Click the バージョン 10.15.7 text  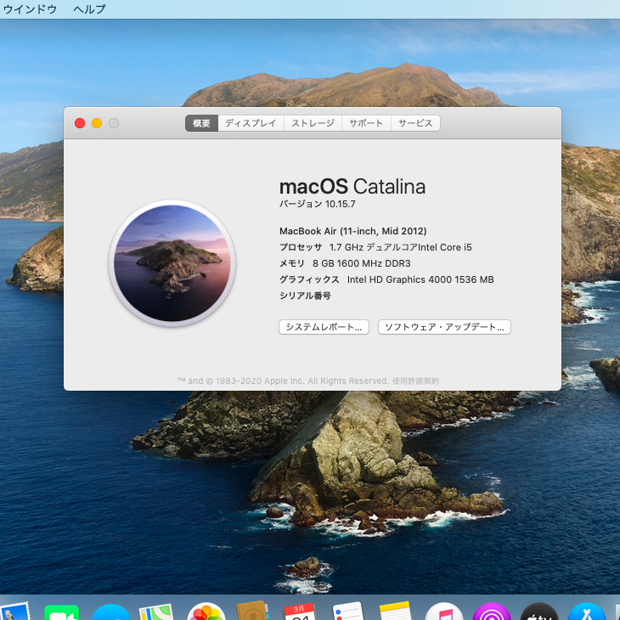pos(318,204)
